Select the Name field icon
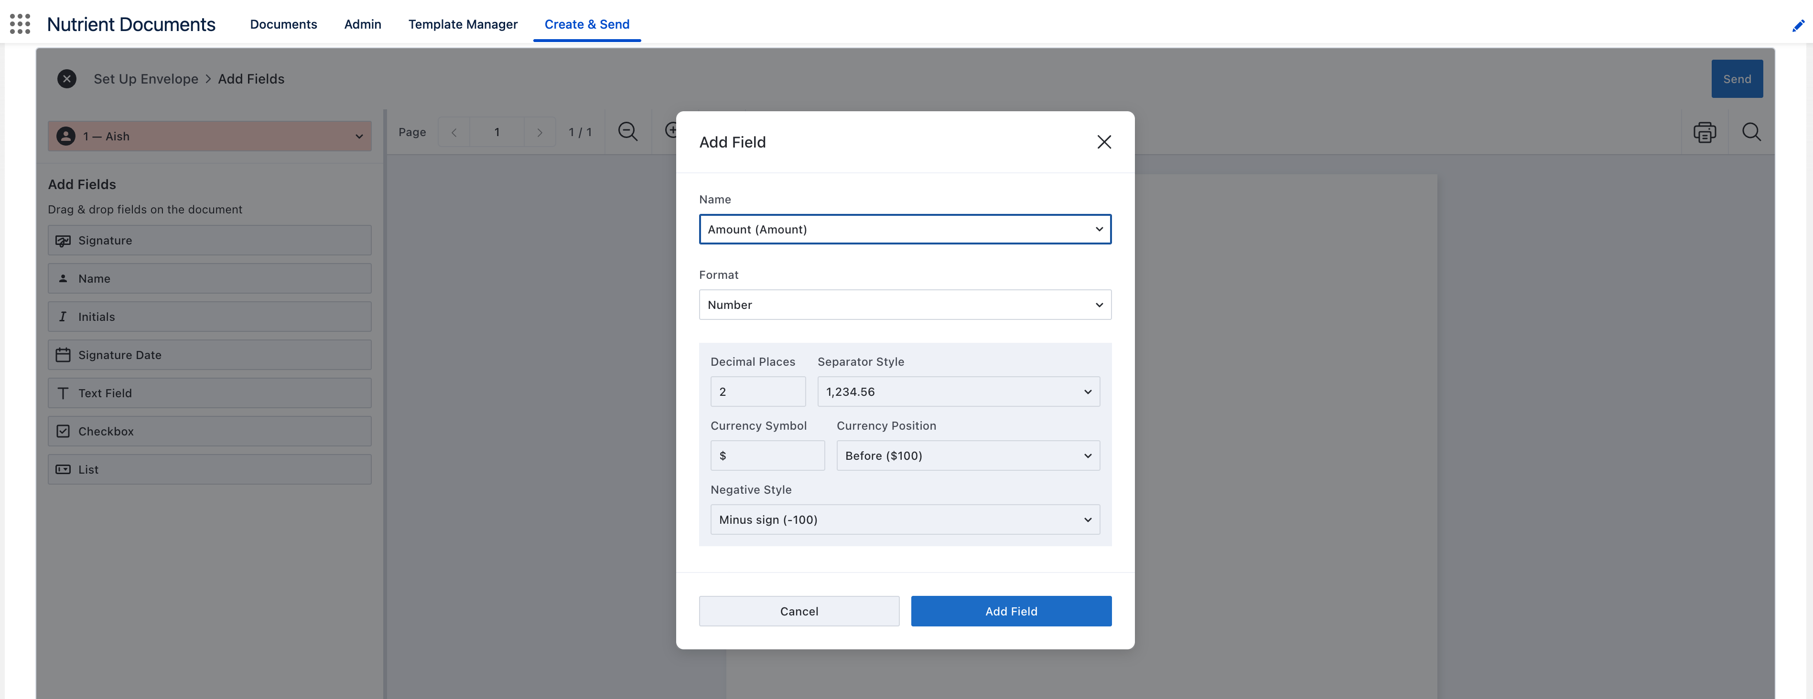1813x699 pixels. (64, 278)
